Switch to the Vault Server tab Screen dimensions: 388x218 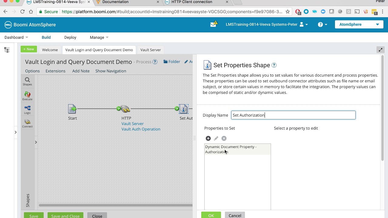151,50
